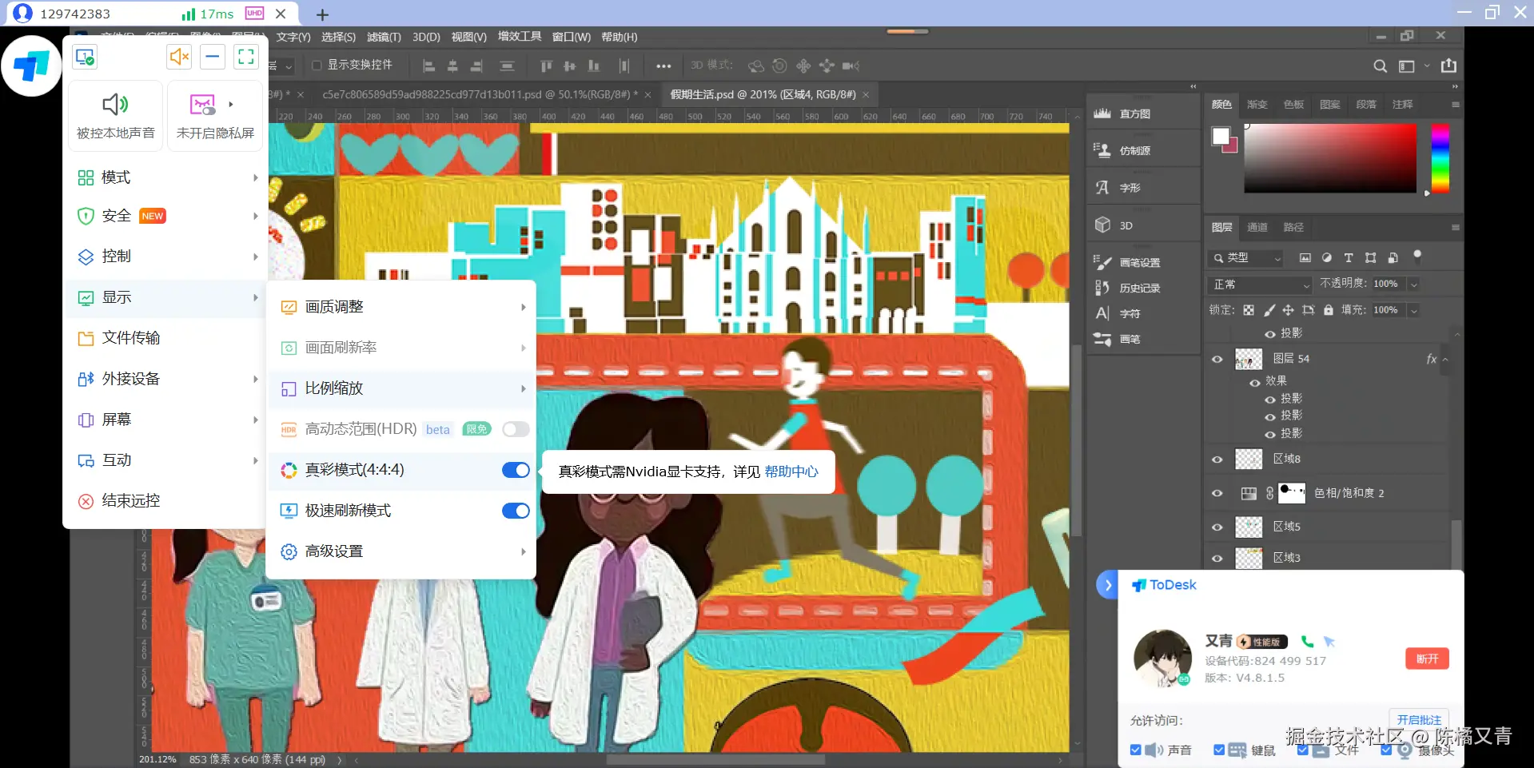Screen dimensions: 1534x768
Task: Open the opacity 100% dropdown arrow
Action: tap(1413, 285)
